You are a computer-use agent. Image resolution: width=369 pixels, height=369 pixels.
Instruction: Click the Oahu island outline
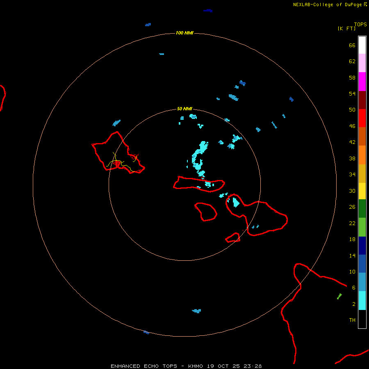tap(118, 153)
